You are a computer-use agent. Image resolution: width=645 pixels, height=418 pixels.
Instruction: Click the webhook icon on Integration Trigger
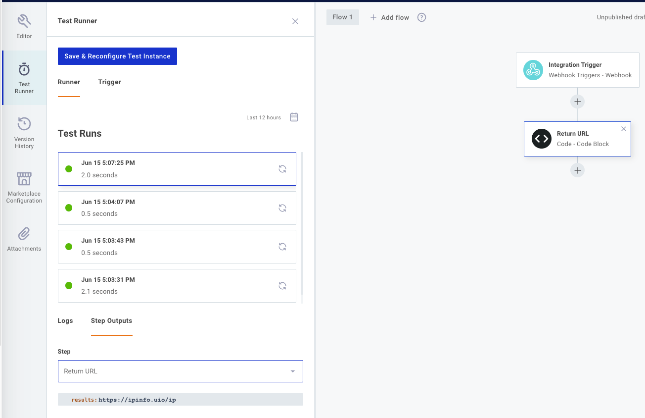point(533,70)
